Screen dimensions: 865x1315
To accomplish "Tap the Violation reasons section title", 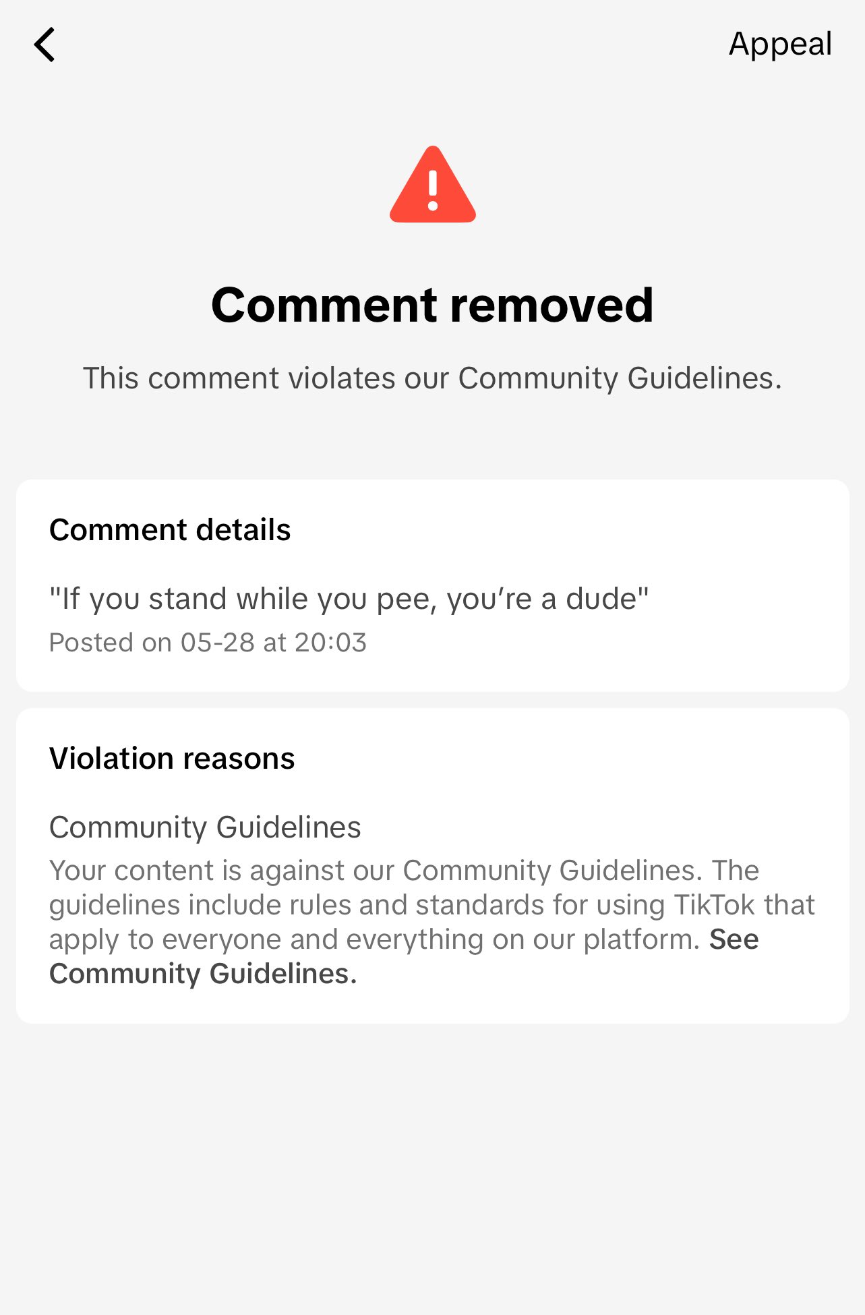I will tap(172, 759).
